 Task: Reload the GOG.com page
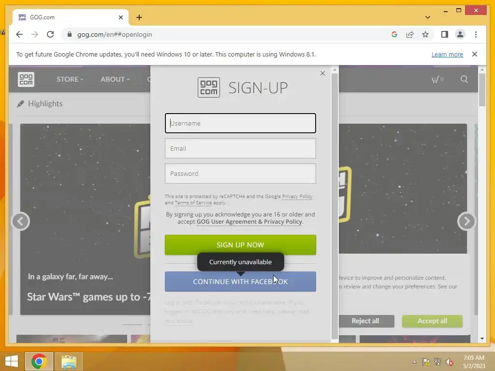point(50,34)
